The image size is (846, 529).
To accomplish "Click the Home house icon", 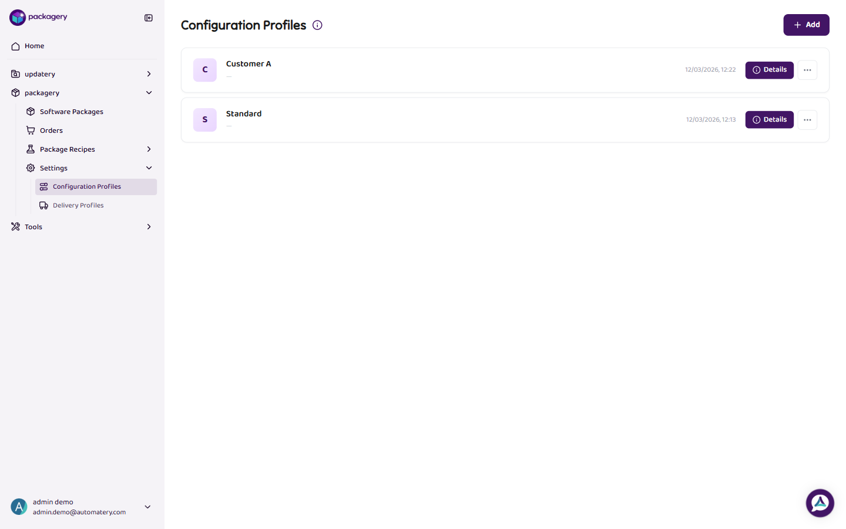I will point(15,46).
